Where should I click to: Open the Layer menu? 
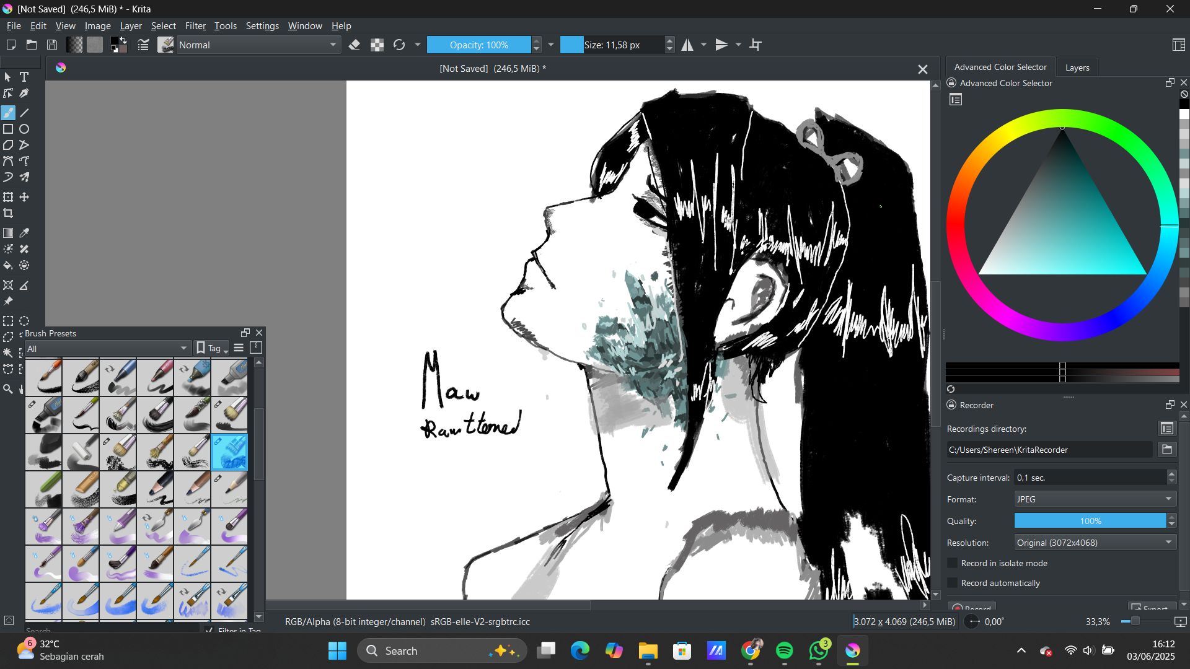131,26
